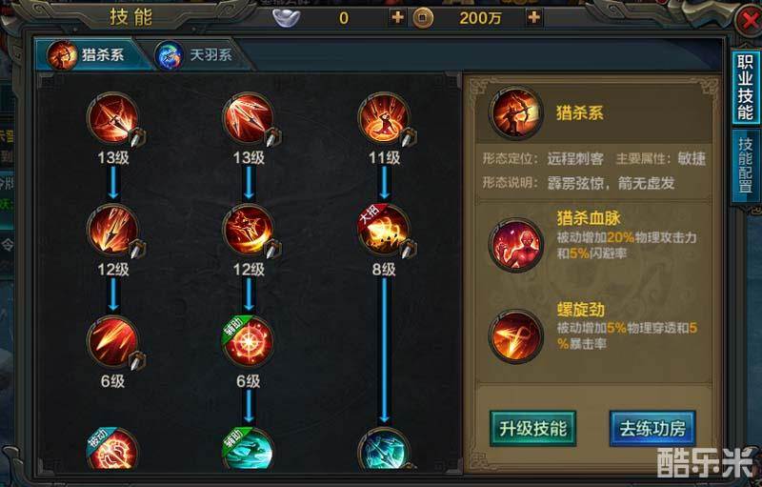Select the level 13 multi-arrow skill icon

point(249,118)
